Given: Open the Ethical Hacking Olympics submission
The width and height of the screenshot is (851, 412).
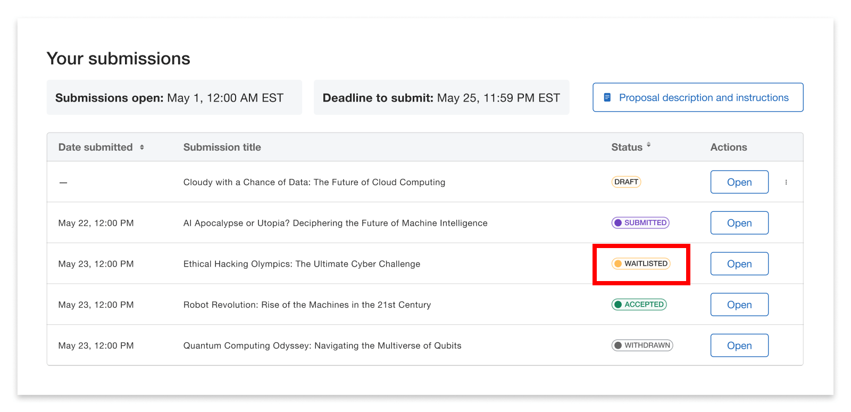Looking at the screenshot, I should pos(739,264).
